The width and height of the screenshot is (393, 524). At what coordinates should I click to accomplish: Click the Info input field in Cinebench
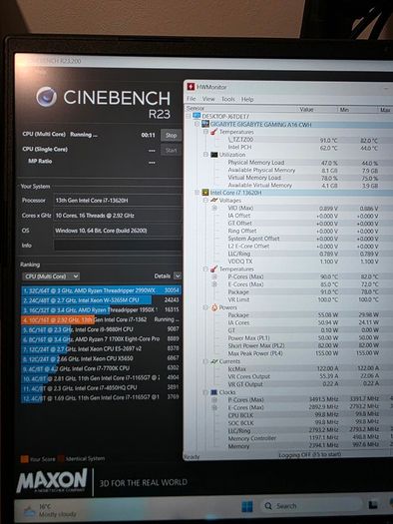click(118, 246)
